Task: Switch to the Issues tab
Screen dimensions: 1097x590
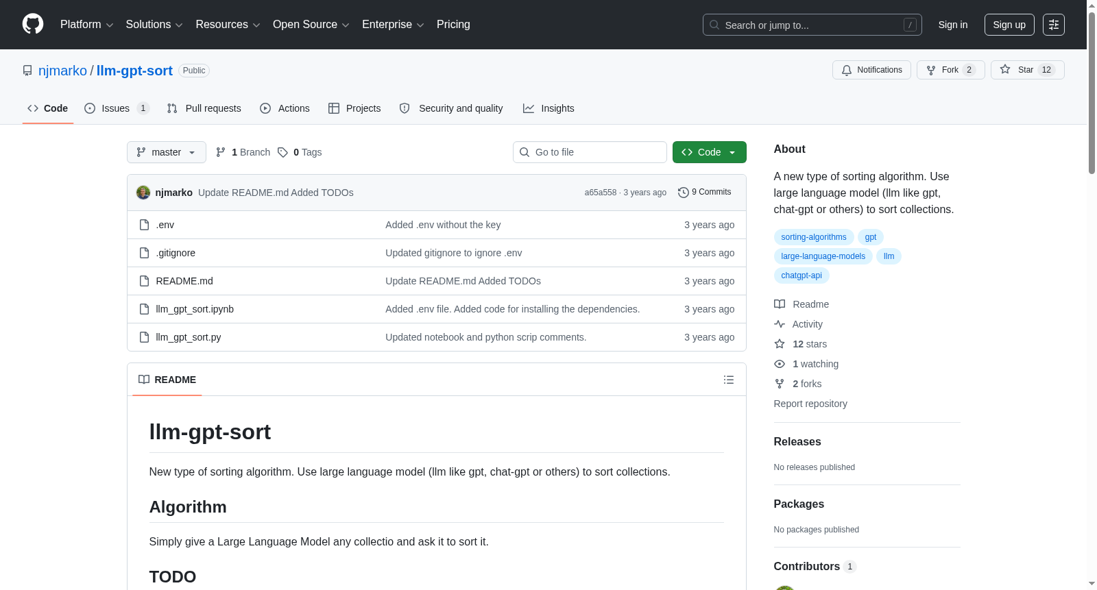Action: 117,108
